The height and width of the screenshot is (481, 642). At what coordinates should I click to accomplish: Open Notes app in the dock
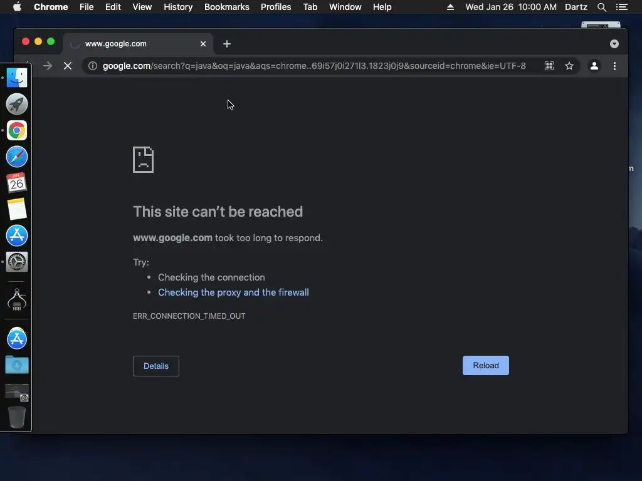click(x=17, y=209)
